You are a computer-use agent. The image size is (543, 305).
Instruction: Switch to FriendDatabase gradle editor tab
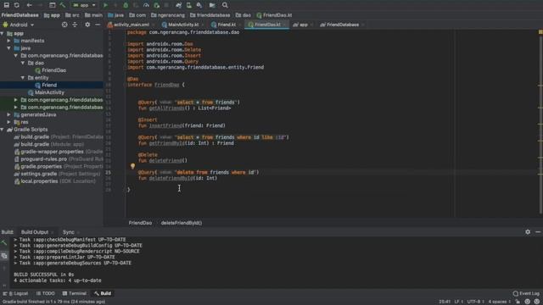point(343,25)
